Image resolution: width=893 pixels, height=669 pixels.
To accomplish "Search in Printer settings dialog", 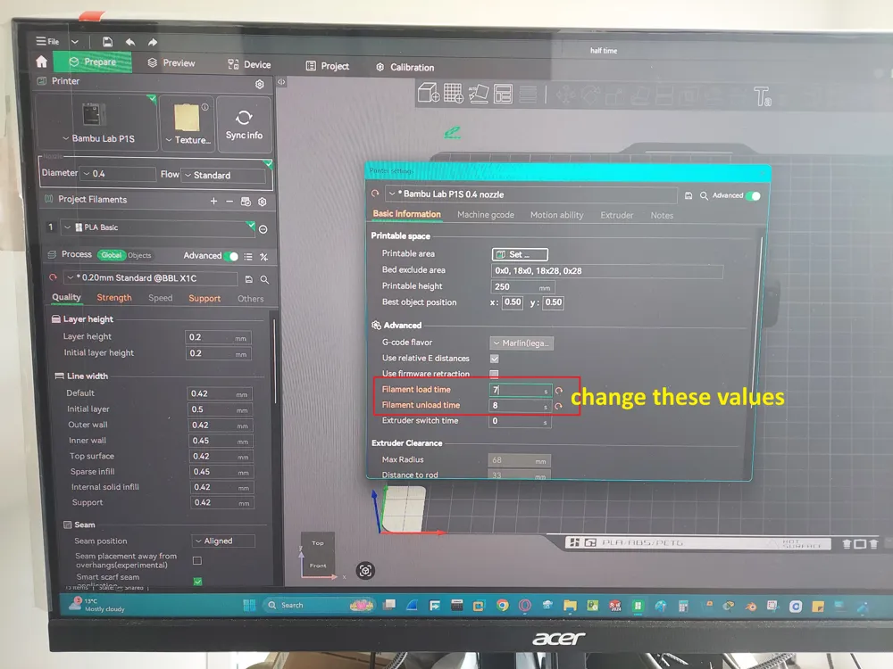I will pyautogui.click(x=704, y=195).
